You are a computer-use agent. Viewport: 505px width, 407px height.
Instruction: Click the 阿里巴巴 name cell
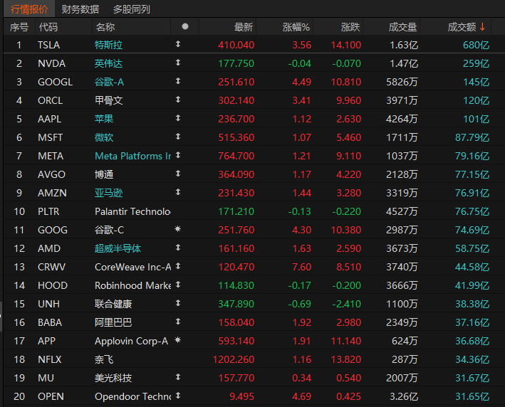pyautogui.click(x=113, y=322)
